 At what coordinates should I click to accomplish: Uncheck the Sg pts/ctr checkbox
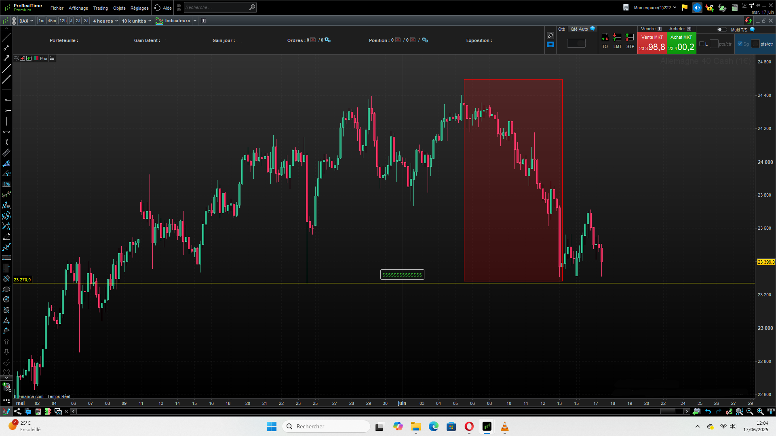point(740,44)
